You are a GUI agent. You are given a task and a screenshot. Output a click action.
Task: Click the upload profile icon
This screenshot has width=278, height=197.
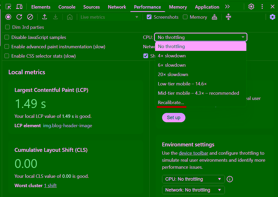(x=45, y=17)
